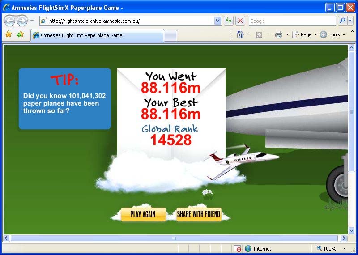Image resolution: width=358 pixels, height=255 pixels.
Task: Click the SHARE WITH FRIEND button
Action: click(199, 214)
